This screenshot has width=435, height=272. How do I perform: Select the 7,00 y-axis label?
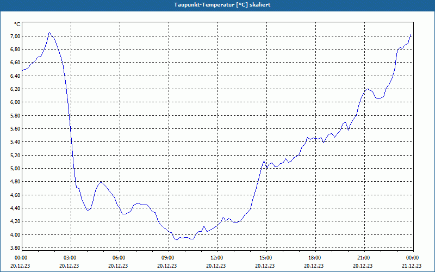pos(15,36)
